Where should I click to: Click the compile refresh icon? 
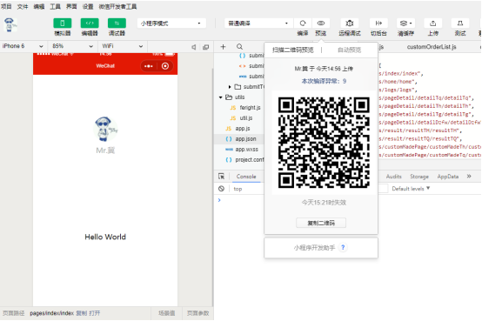(x=303, y=23)
